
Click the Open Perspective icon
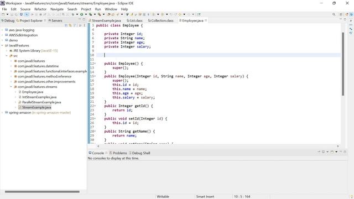tap(341, 14)
